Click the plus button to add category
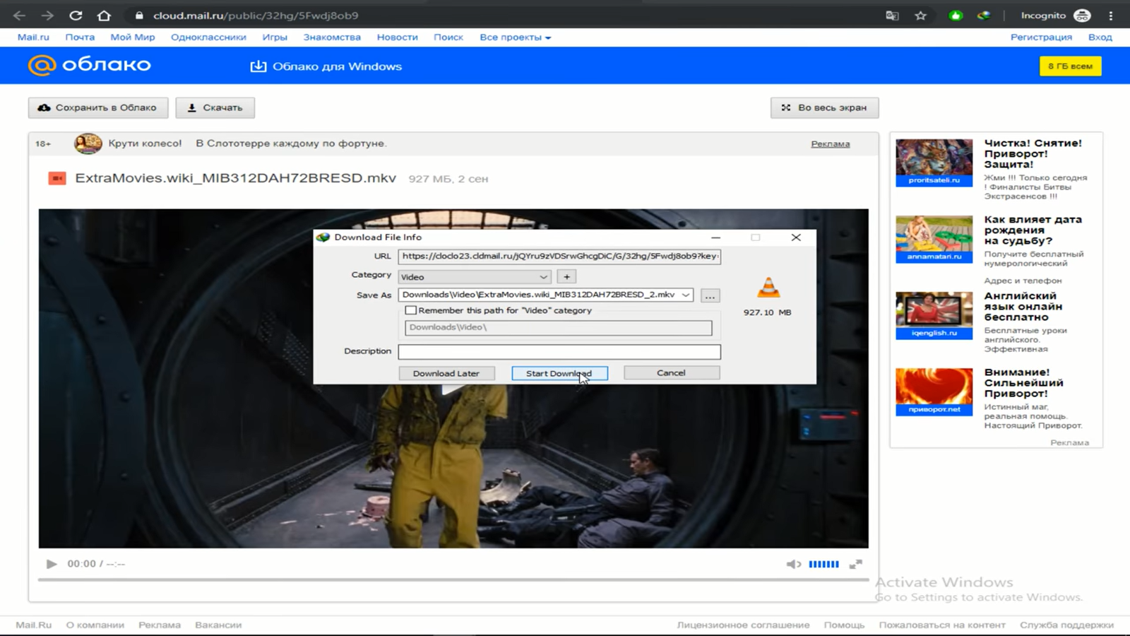 pyautogui.click(x=566, y=277)
